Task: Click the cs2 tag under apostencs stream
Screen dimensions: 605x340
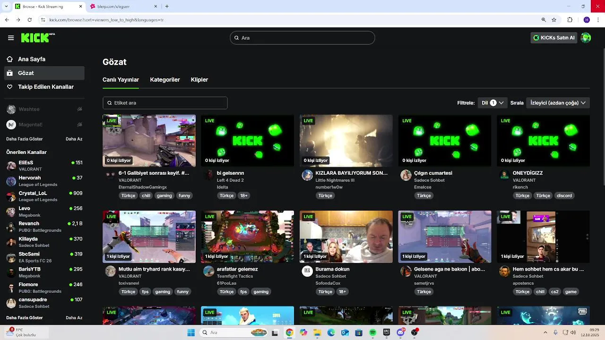Action: pyautogui.click(x=555, y=292)
